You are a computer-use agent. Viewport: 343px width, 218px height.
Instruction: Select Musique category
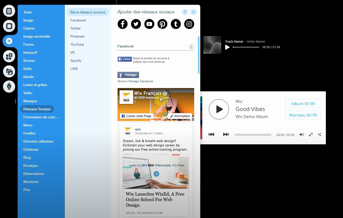(30, 101)
